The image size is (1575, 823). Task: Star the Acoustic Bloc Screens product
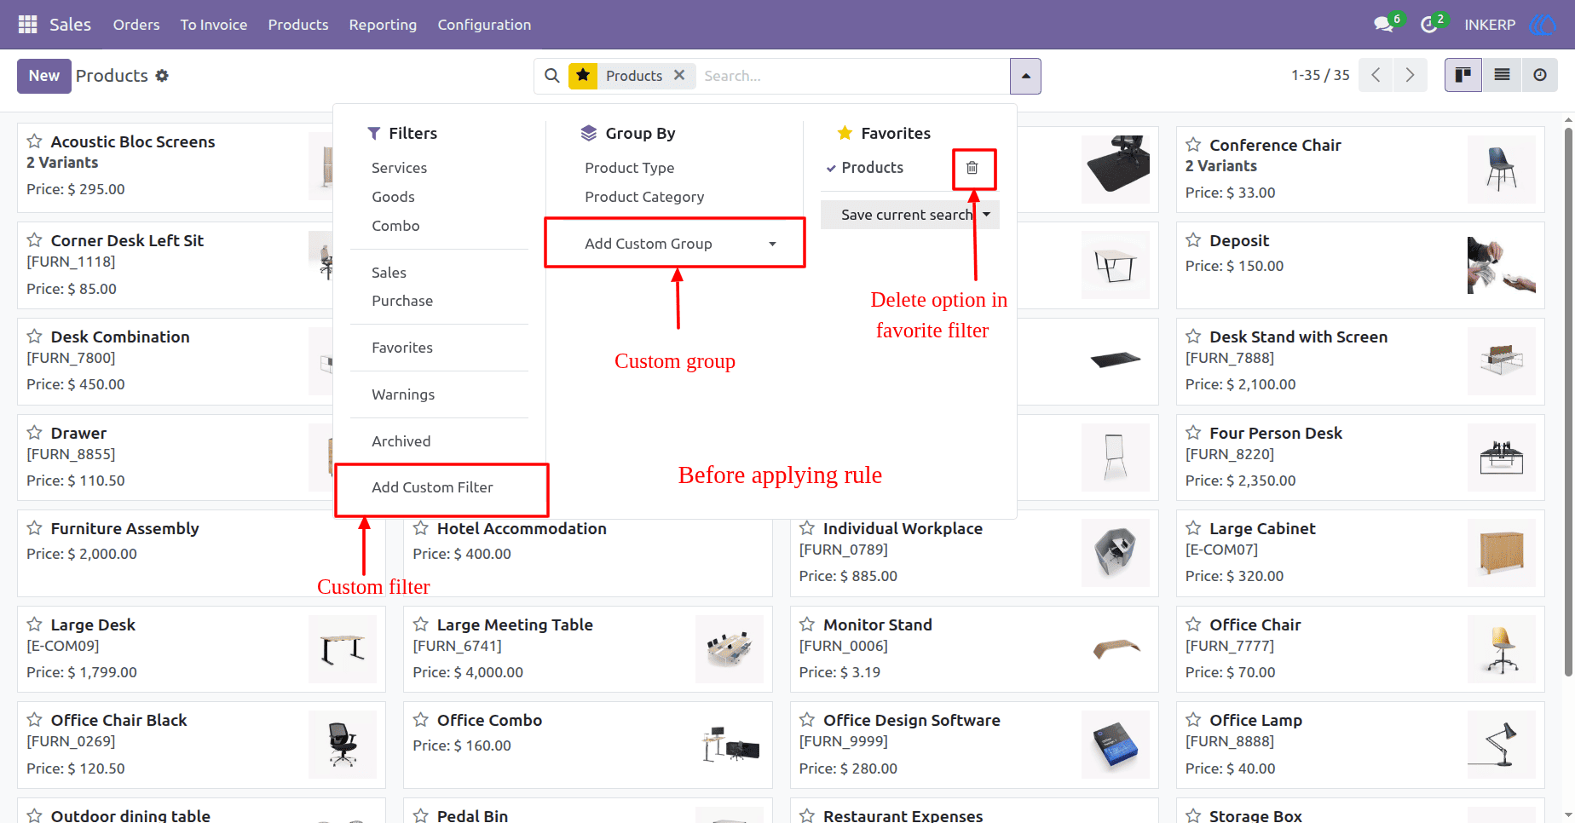click(x=34, y=141)
